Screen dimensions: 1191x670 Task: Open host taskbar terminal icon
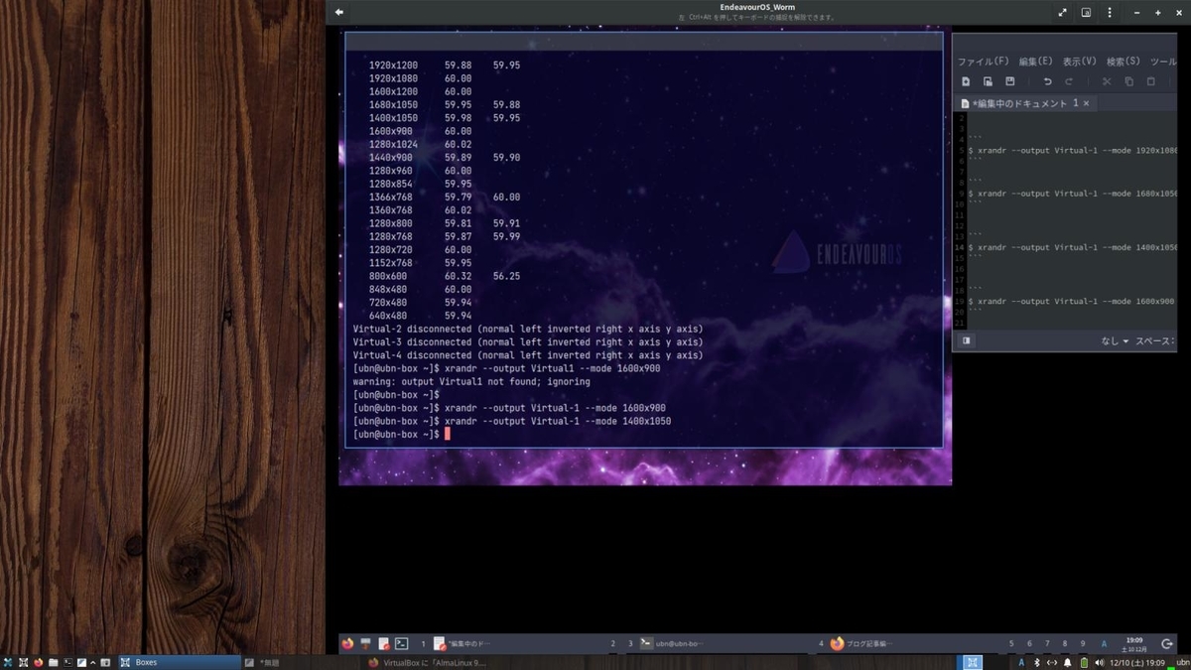point(67,662)
